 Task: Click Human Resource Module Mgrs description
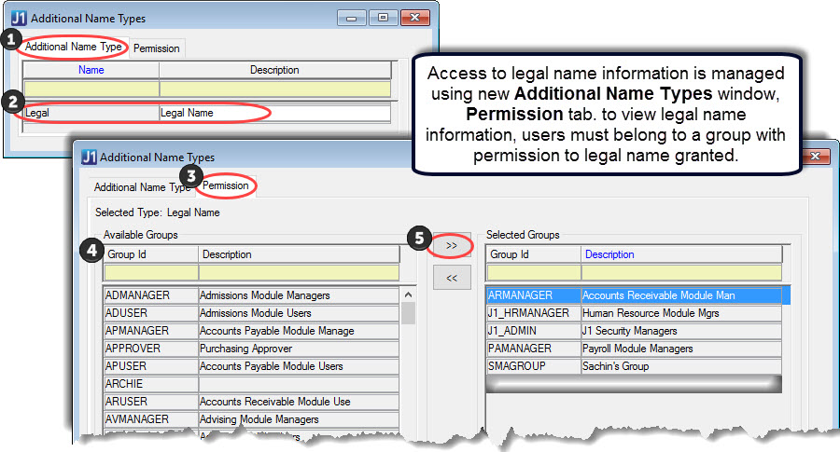tap(681, 313)
